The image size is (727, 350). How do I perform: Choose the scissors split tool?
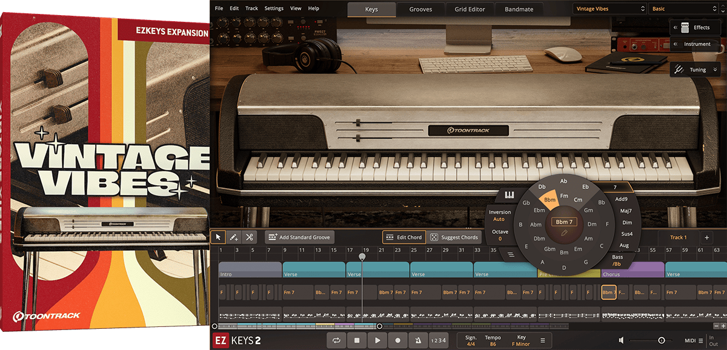pos(249,237)
